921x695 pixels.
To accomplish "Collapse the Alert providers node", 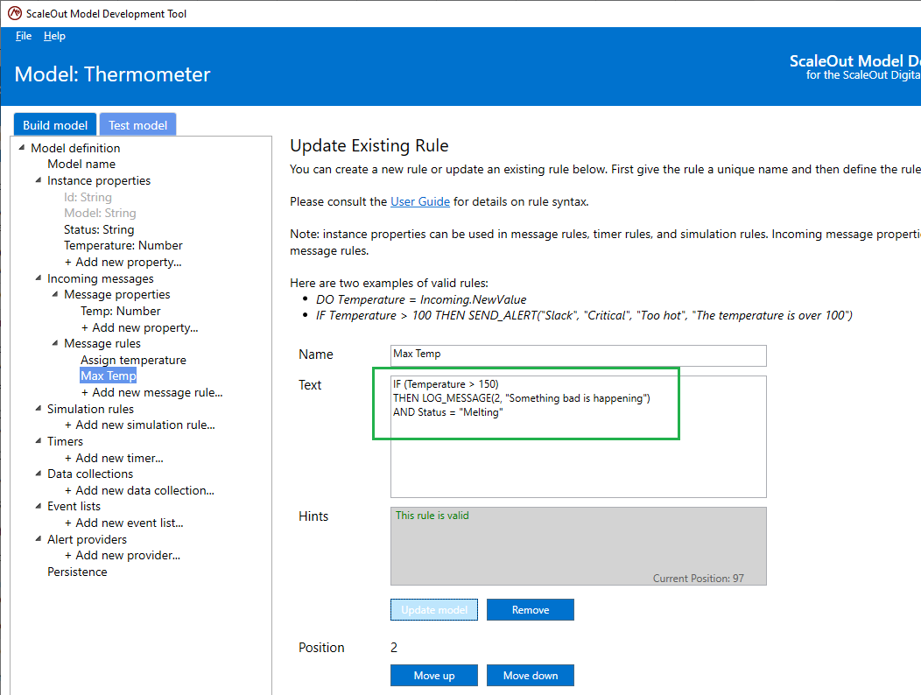I will point(39,538).
